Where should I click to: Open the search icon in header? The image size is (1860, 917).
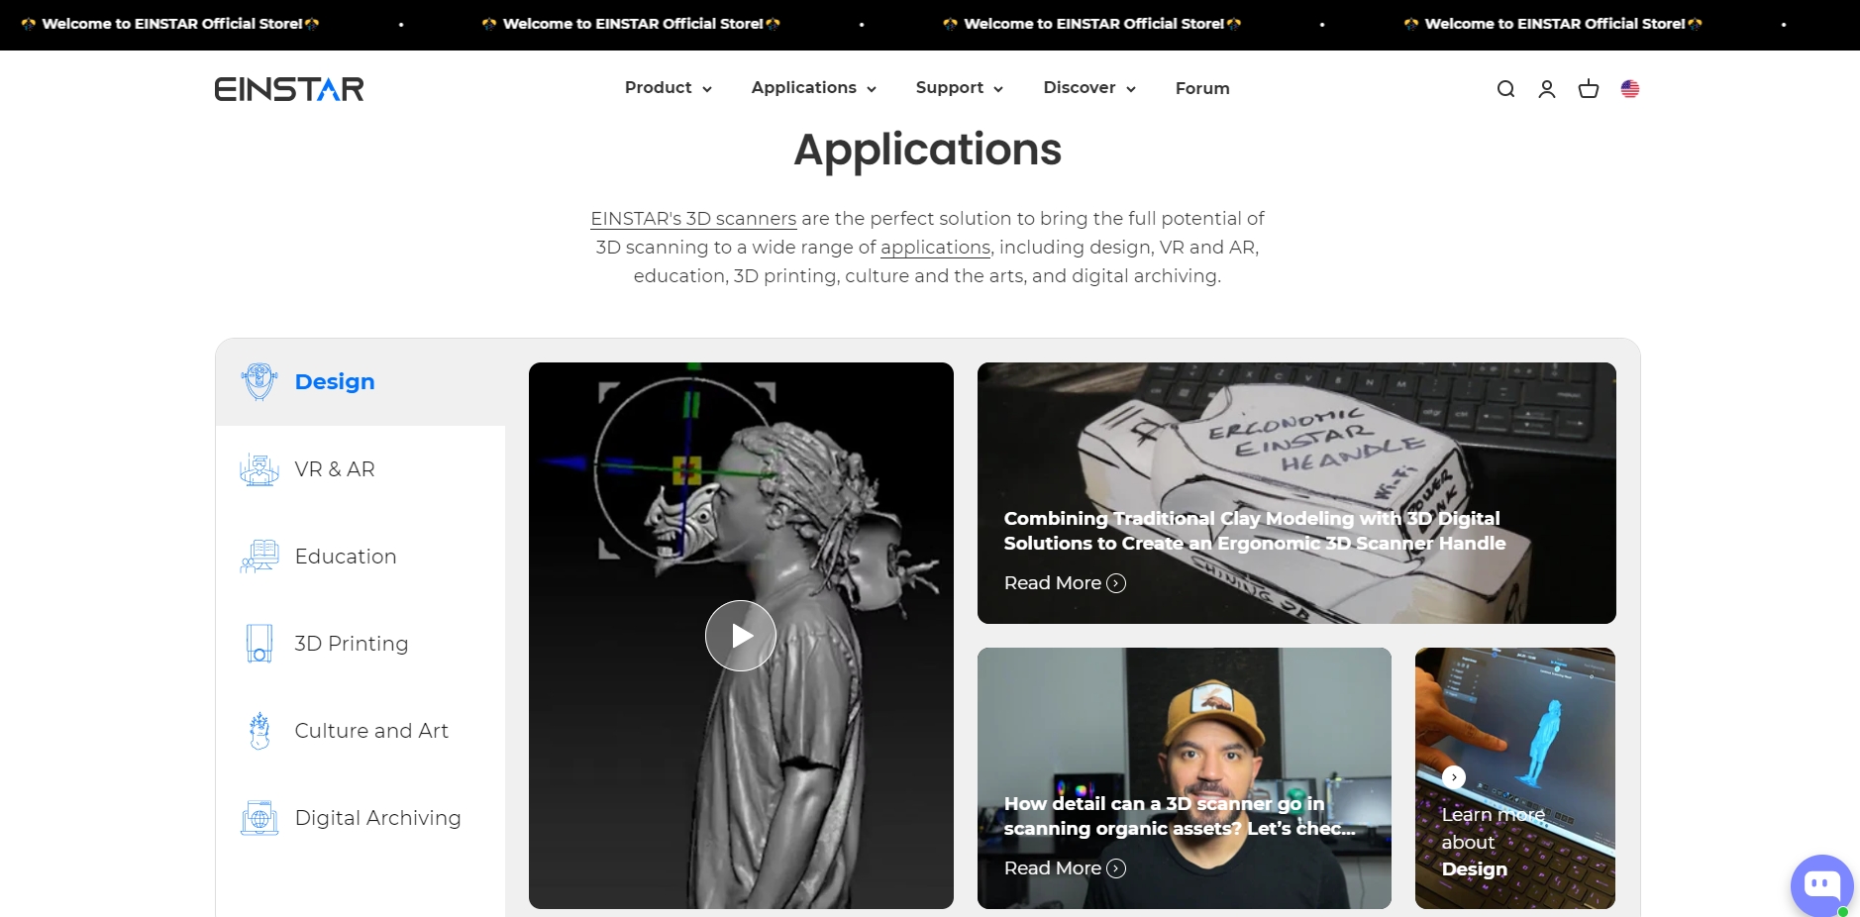click(x=1505, y=89)
